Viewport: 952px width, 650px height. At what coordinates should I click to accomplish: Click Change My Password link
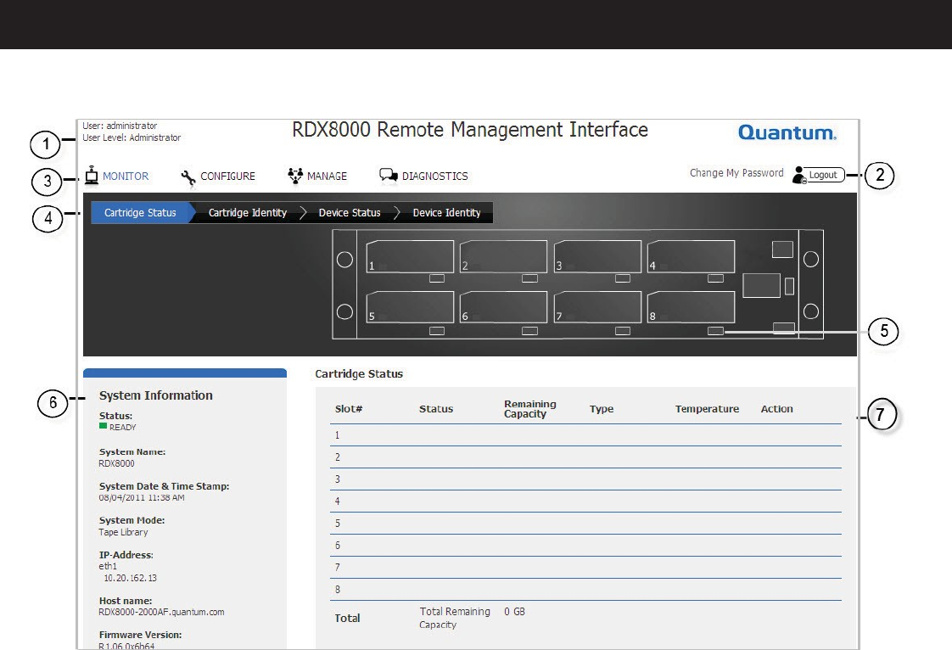736,173
